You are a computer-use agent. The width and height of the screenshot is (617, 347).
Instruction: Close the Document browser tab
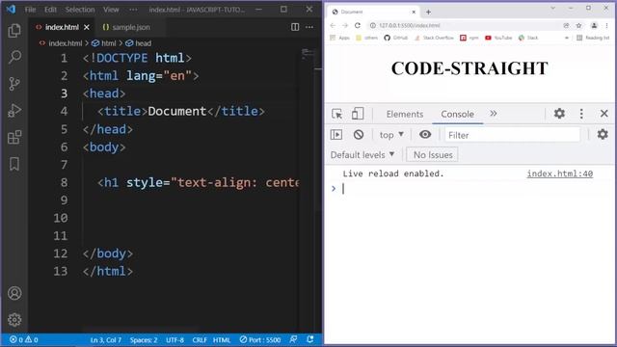(414, 13)
